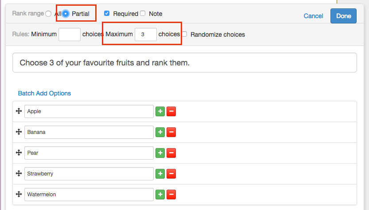Enable the Note checkbox
Image resolution: width=369 pixels, height=210 pixels.
[143, 13]
